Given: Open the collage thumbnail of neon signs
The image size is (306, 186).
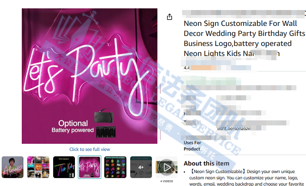Looking at the screenshot, I should 38,167.
